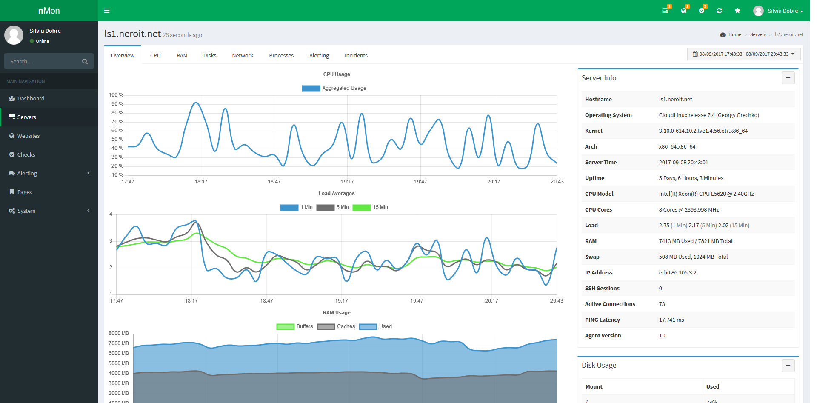Expand the Alerting sidebar submenu
This screenshot has height=403, width=817.
pos(28,173)
